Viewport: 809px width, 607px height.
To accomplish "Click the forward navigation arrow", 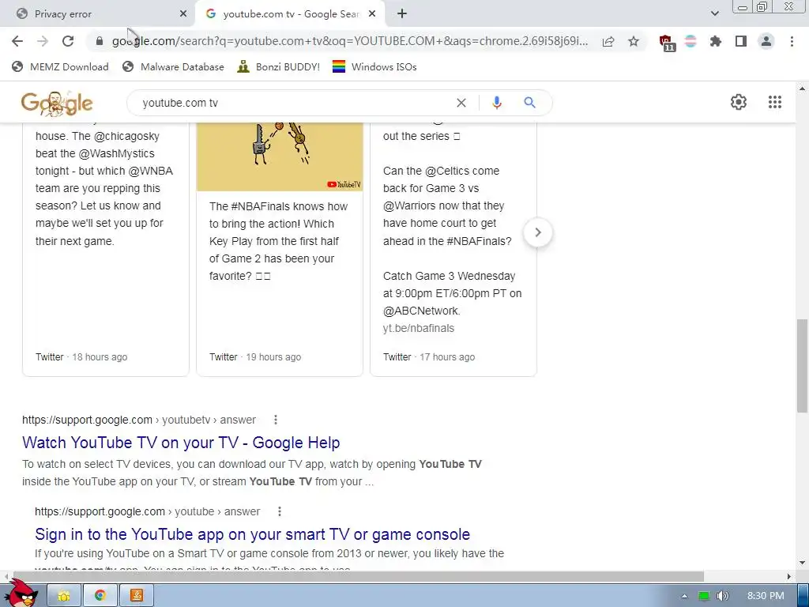I will (x=43, y=41).
